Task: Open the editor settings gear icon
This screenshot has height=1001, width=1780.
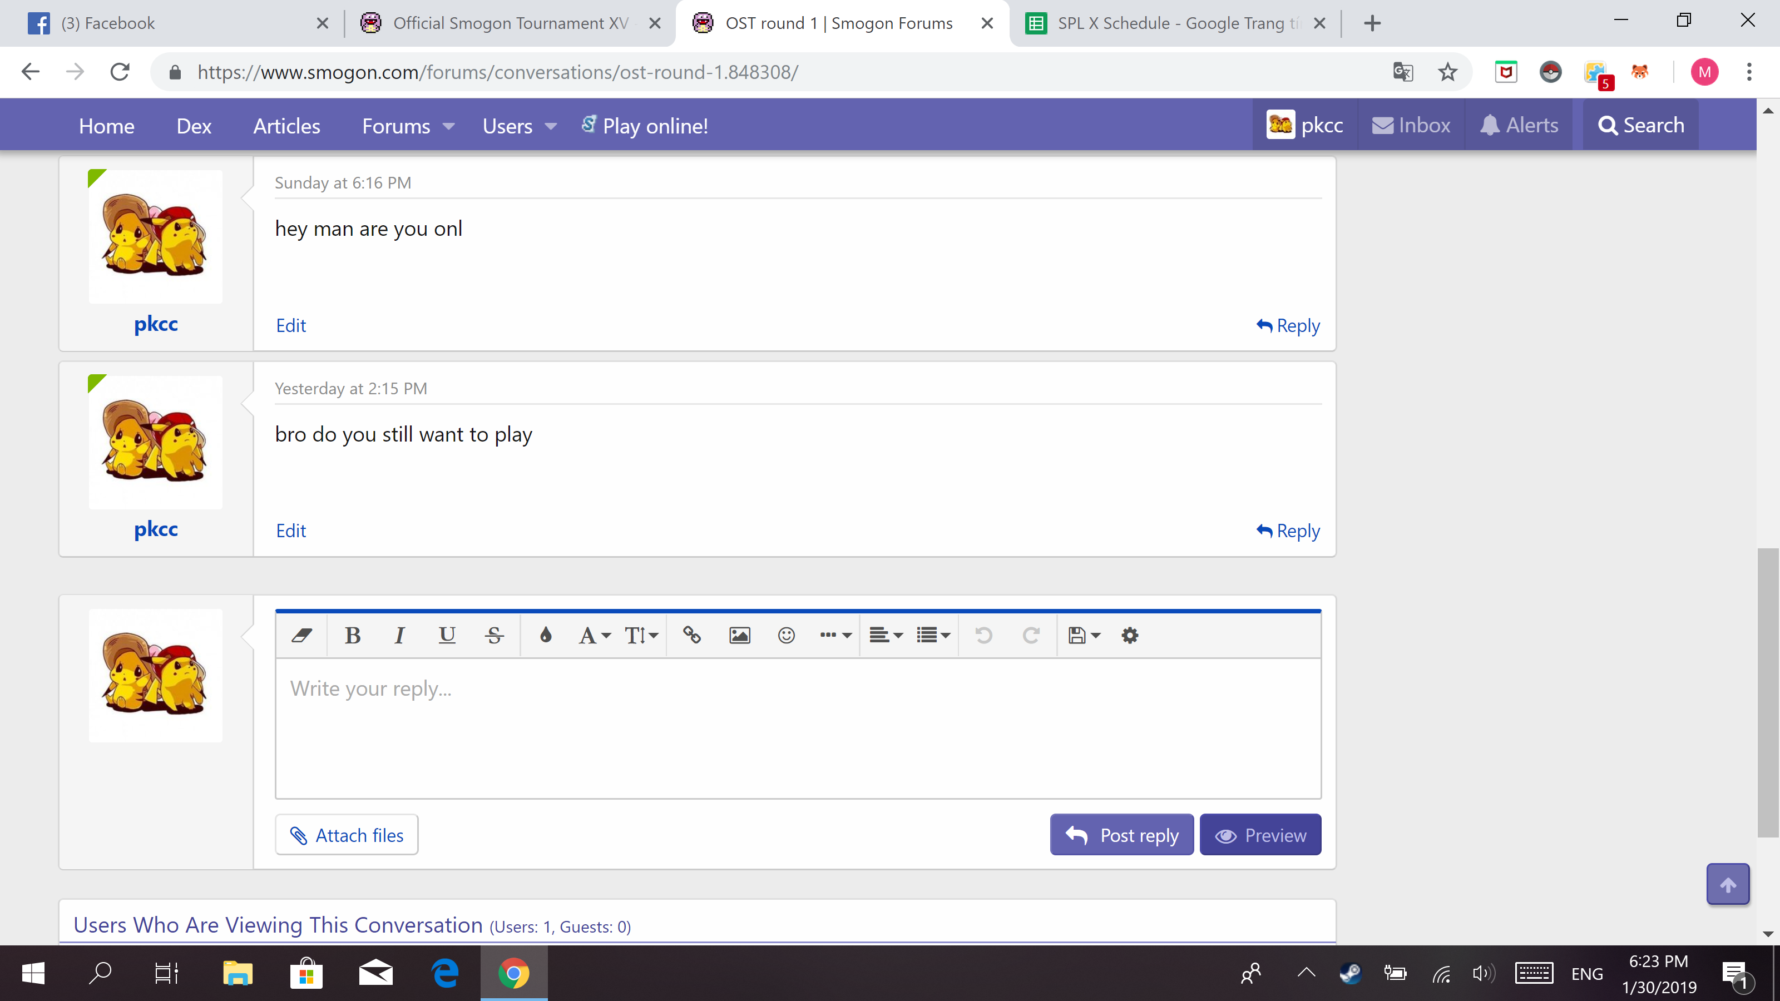Action: [x=1130, y=635]
